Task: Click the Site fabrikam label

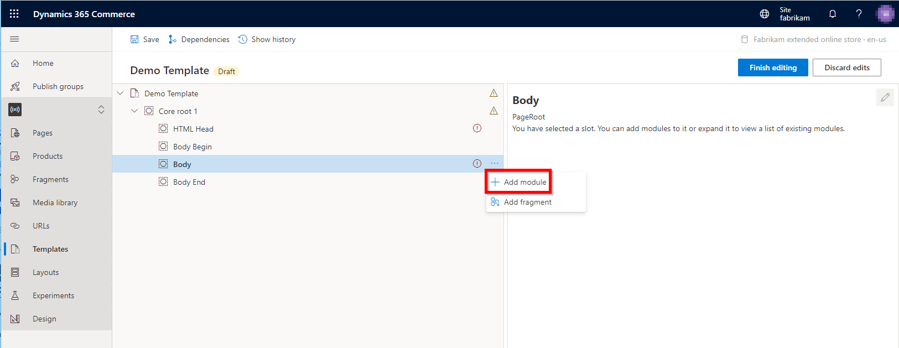Action: pos(794,14)
